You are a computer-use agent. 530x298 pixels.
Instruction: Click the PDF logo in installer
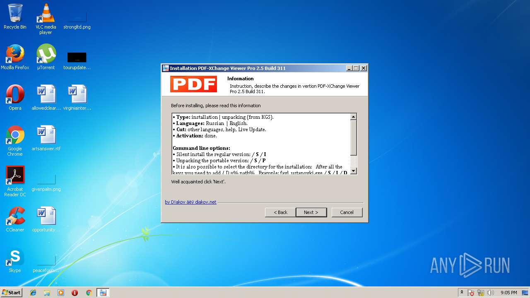[x=193, y=84]
